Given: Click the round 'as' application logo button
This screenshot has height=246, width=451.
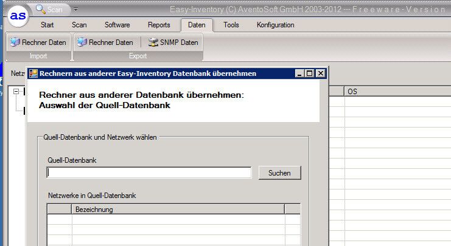Looking at the screenshot, I should pos(18,16).
